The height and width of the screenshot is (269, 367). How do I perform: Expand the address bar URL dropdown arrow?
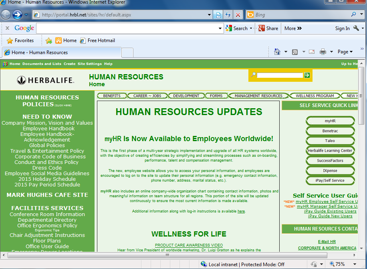click(x=209, y=15)
